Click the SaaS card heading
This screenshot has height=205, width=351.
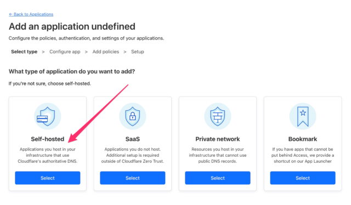[133, 139]
